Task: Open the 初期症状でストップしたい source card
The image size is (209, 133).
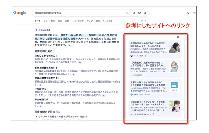Action: (155, 108)
